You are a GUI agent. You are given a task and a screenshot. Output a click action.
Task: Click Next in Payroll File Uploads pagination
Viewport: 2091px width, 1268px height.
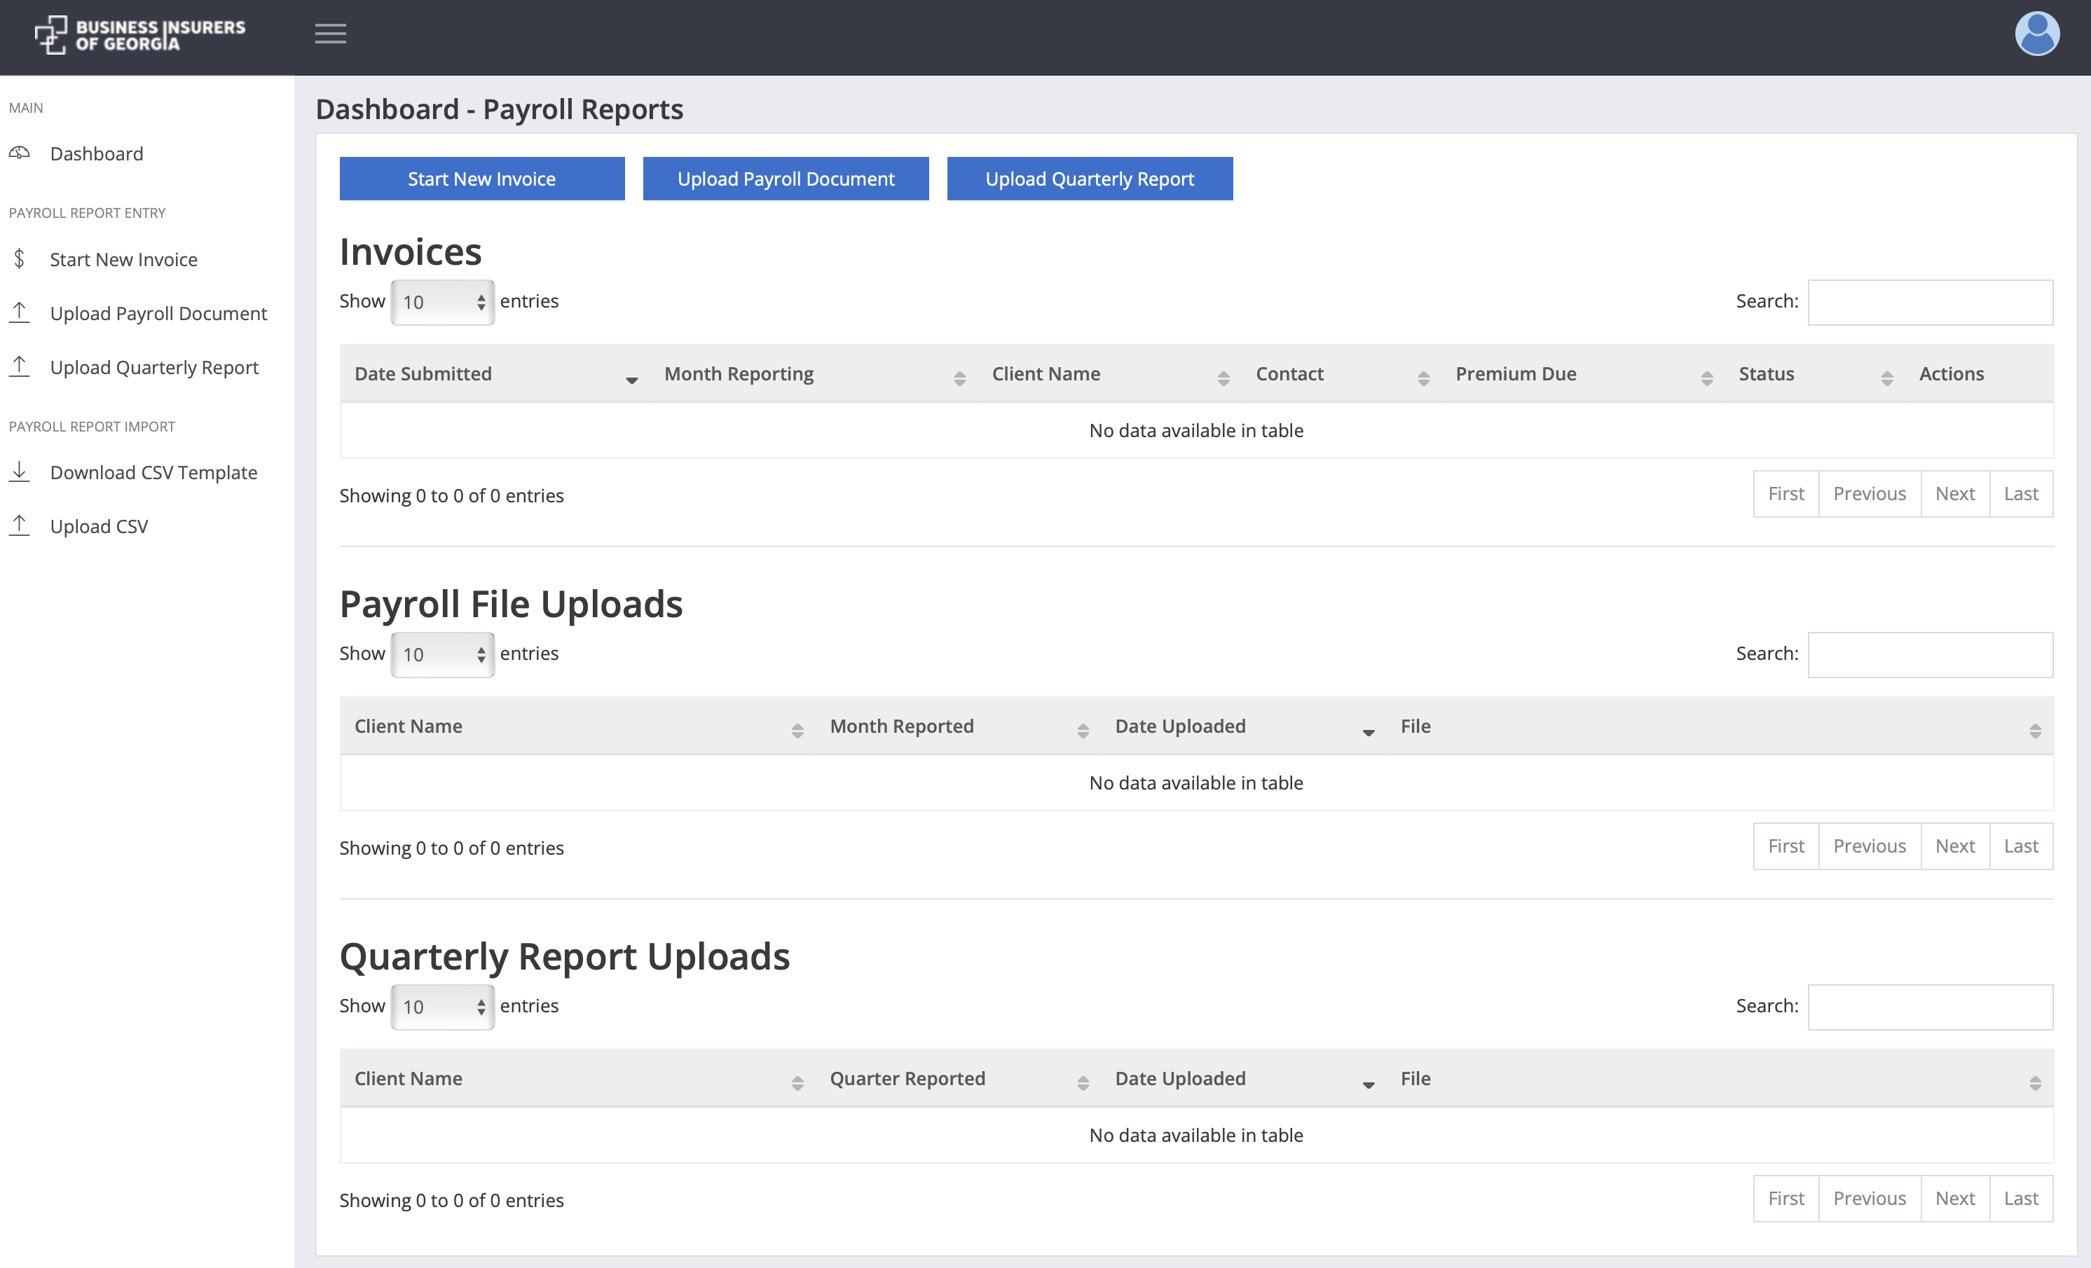(1955, 846)
